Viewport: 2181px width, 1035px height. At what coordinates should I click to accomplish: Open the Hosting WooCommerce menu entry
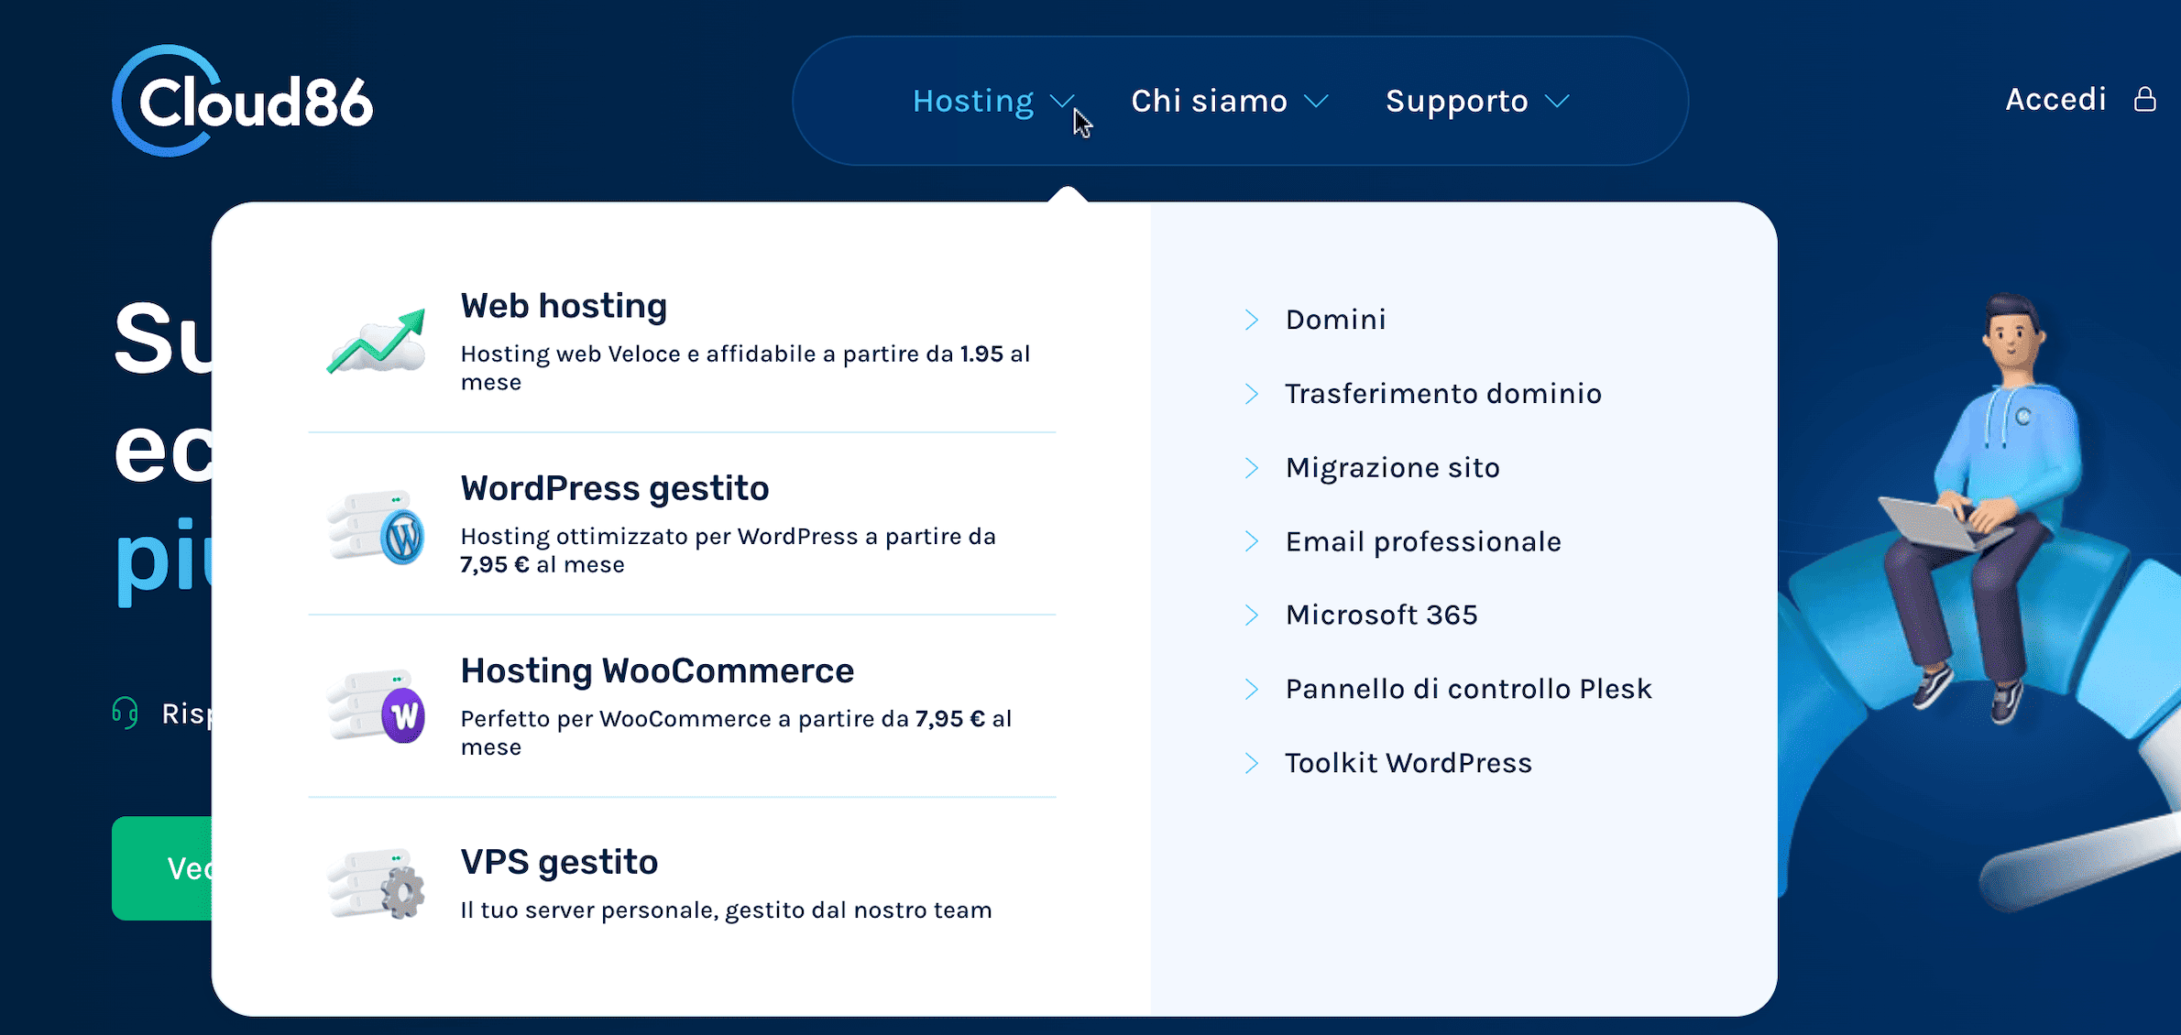click(x=657, y=671)
